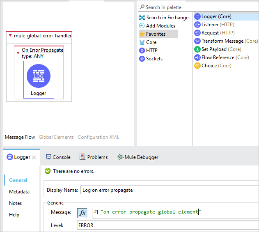Click the 'type: ANY' label
The height and width of the screenshot is (232, 259).
tap(32, 56)
